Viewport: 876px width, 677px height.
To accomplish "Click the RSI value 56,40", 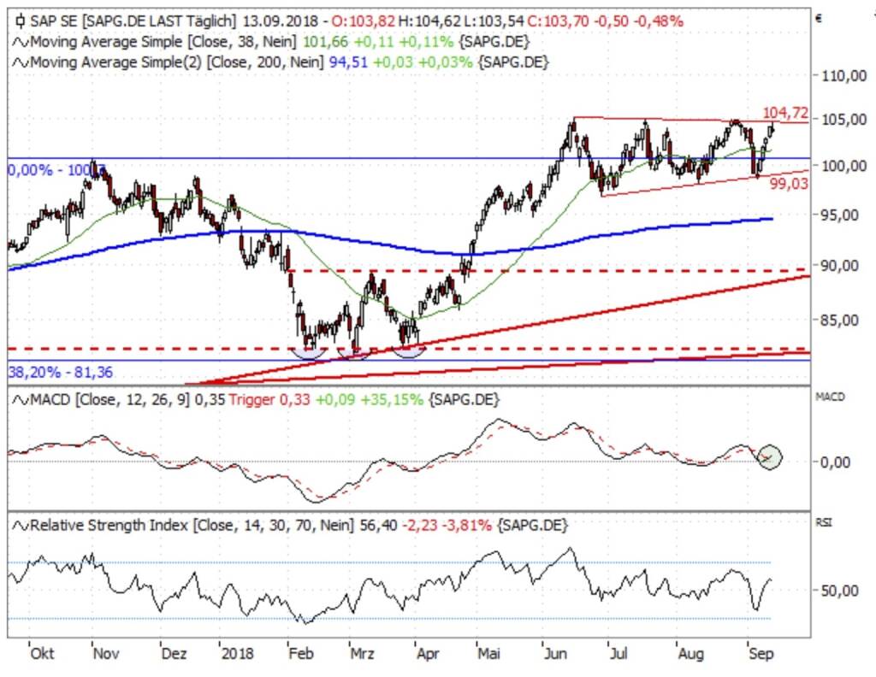I will coord(378,526).
